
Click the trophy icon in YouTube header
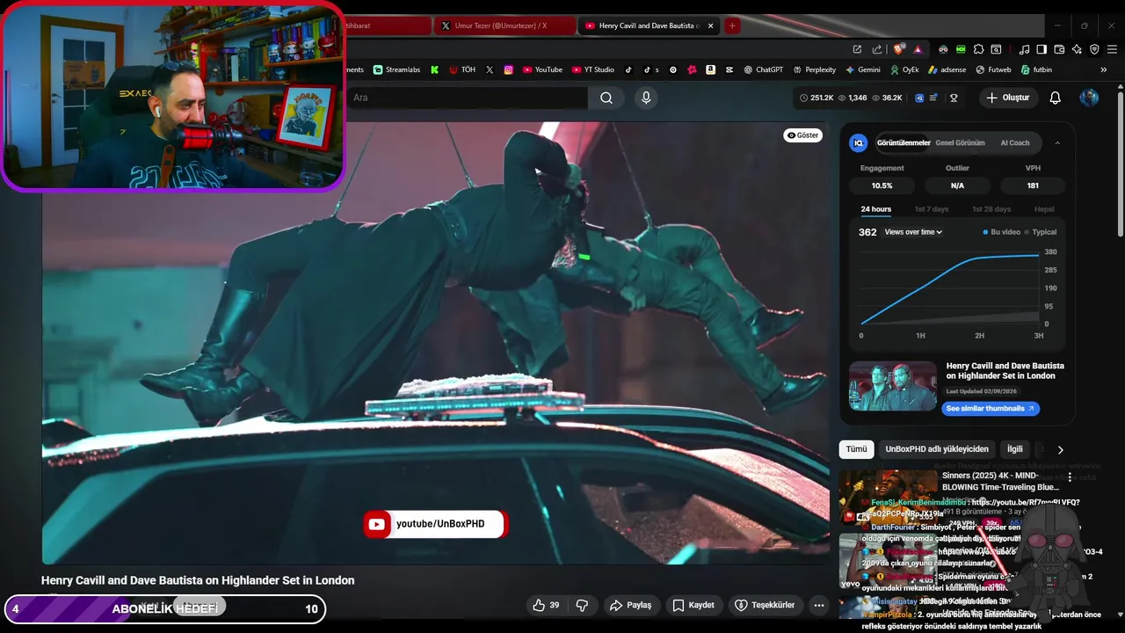click(954, 98)
